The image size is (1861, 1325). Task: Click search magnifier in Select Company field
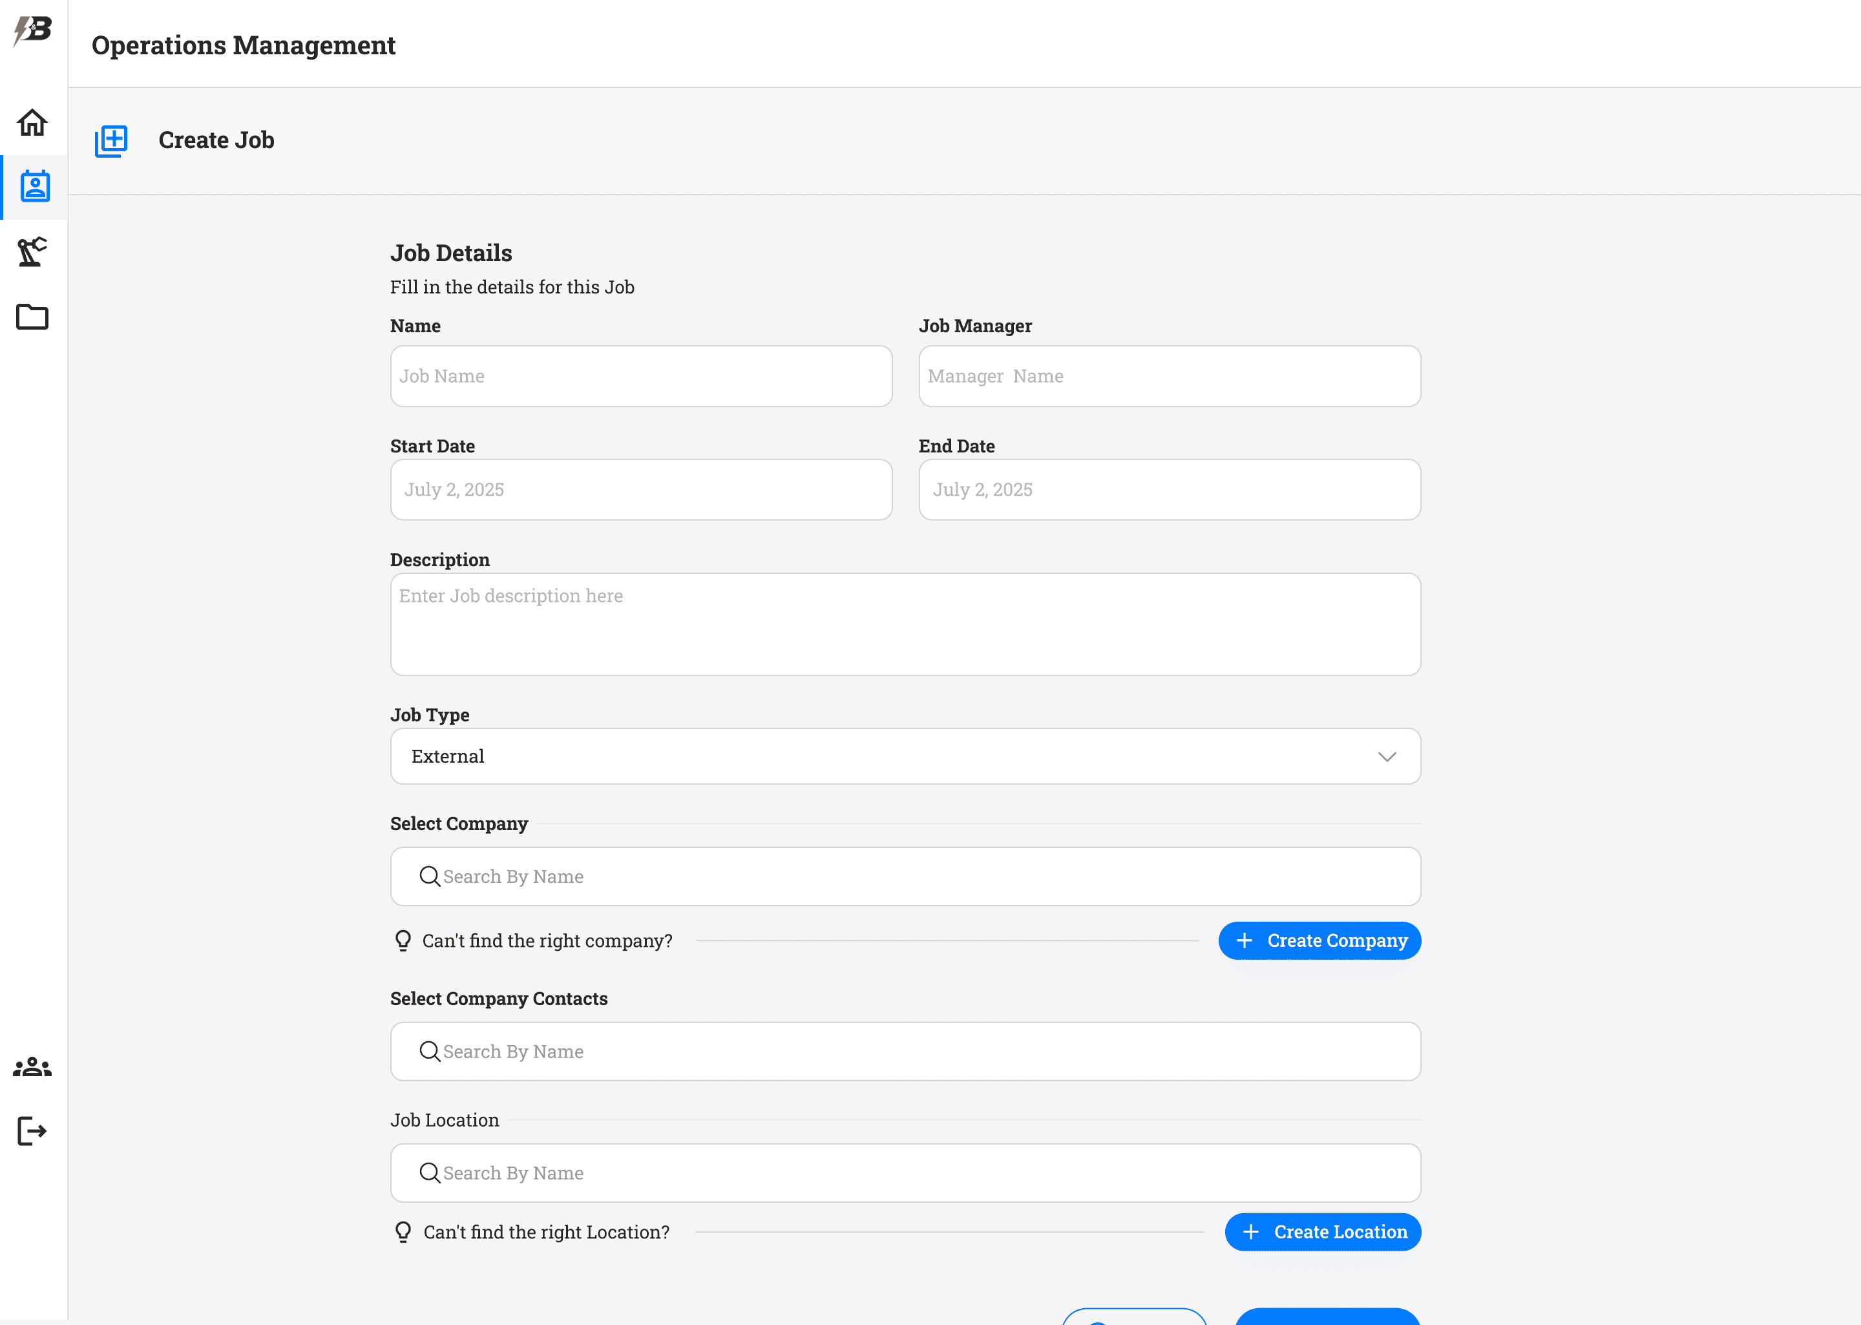tap(429, 876)
